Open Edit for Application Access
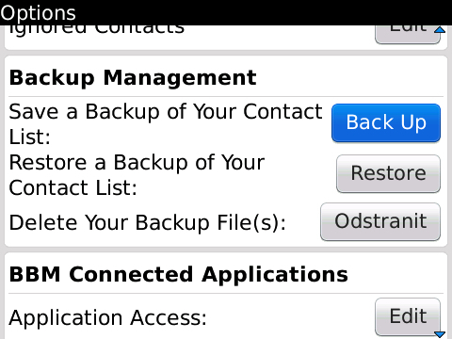Image resolution: width=452 pixels, height=339 pixels. pos(408,316)
